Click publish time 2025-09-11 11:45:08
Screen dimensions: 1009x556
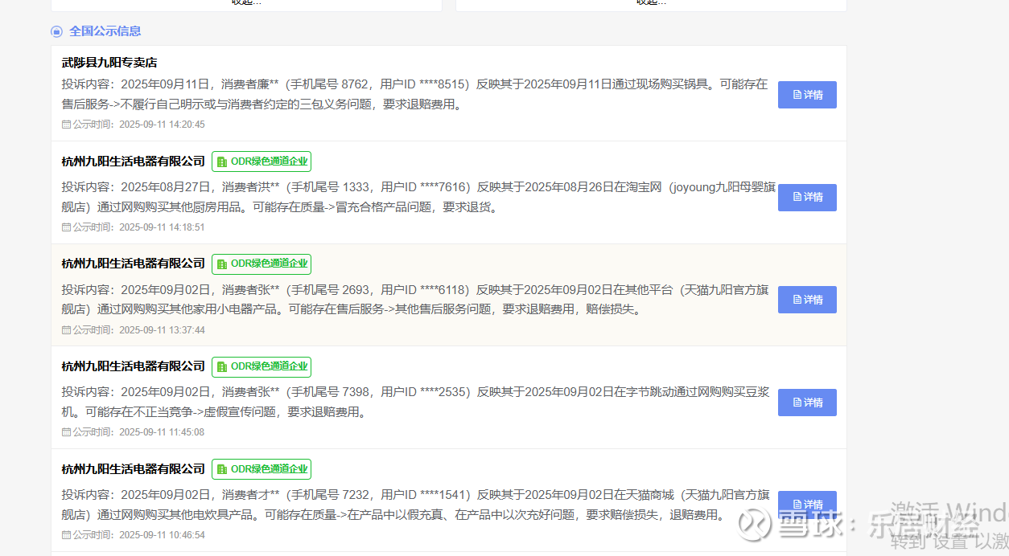click(162, 432)
